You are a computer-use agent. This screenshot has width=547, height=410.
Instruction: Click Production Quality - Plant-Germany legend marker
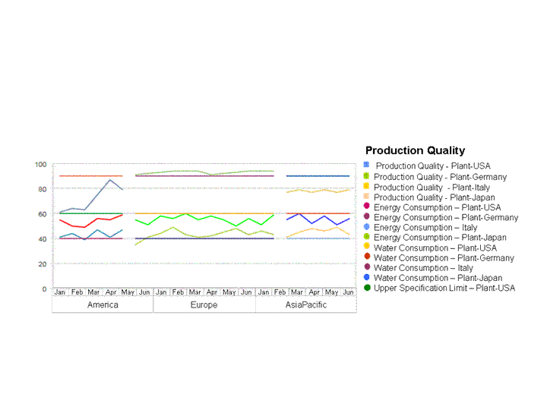pos(367,177)
